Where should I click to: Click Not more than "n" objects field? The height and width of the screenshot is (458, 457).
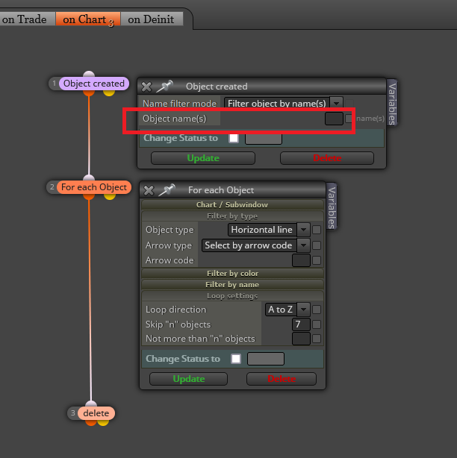click(x=301, y=339)
